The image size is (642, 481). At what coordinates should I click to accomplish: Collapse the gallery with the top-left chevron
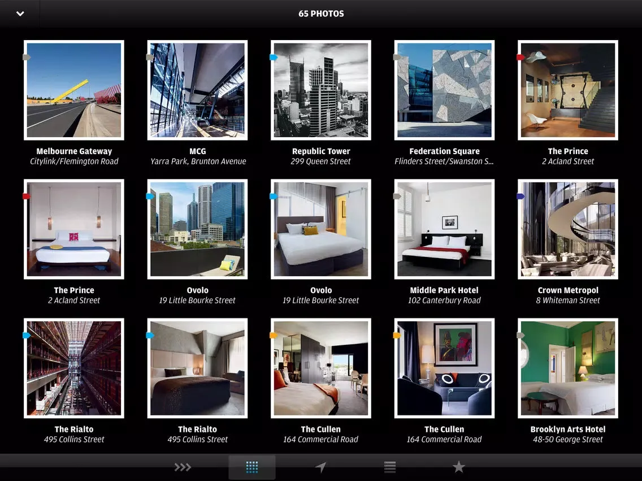click(20, 14)
